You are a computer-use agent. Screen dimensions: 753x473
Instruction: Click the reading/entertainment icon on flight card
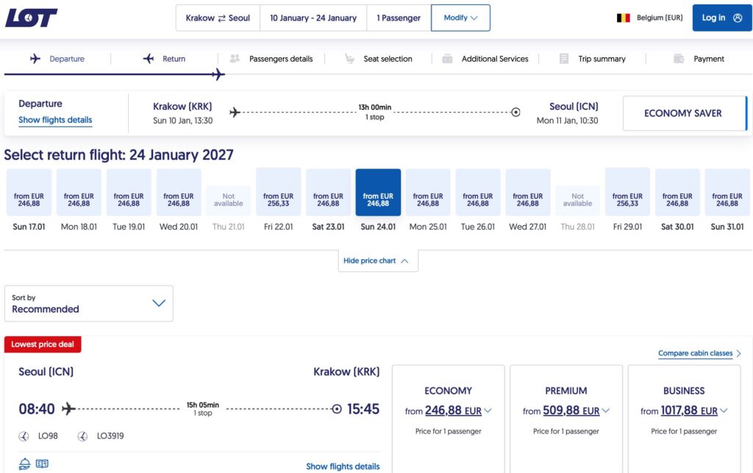tap(42, 464)
